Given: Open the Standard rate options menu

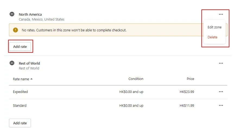Looking at the screenshot, I should pyautogui.click(x=221, y=105).
